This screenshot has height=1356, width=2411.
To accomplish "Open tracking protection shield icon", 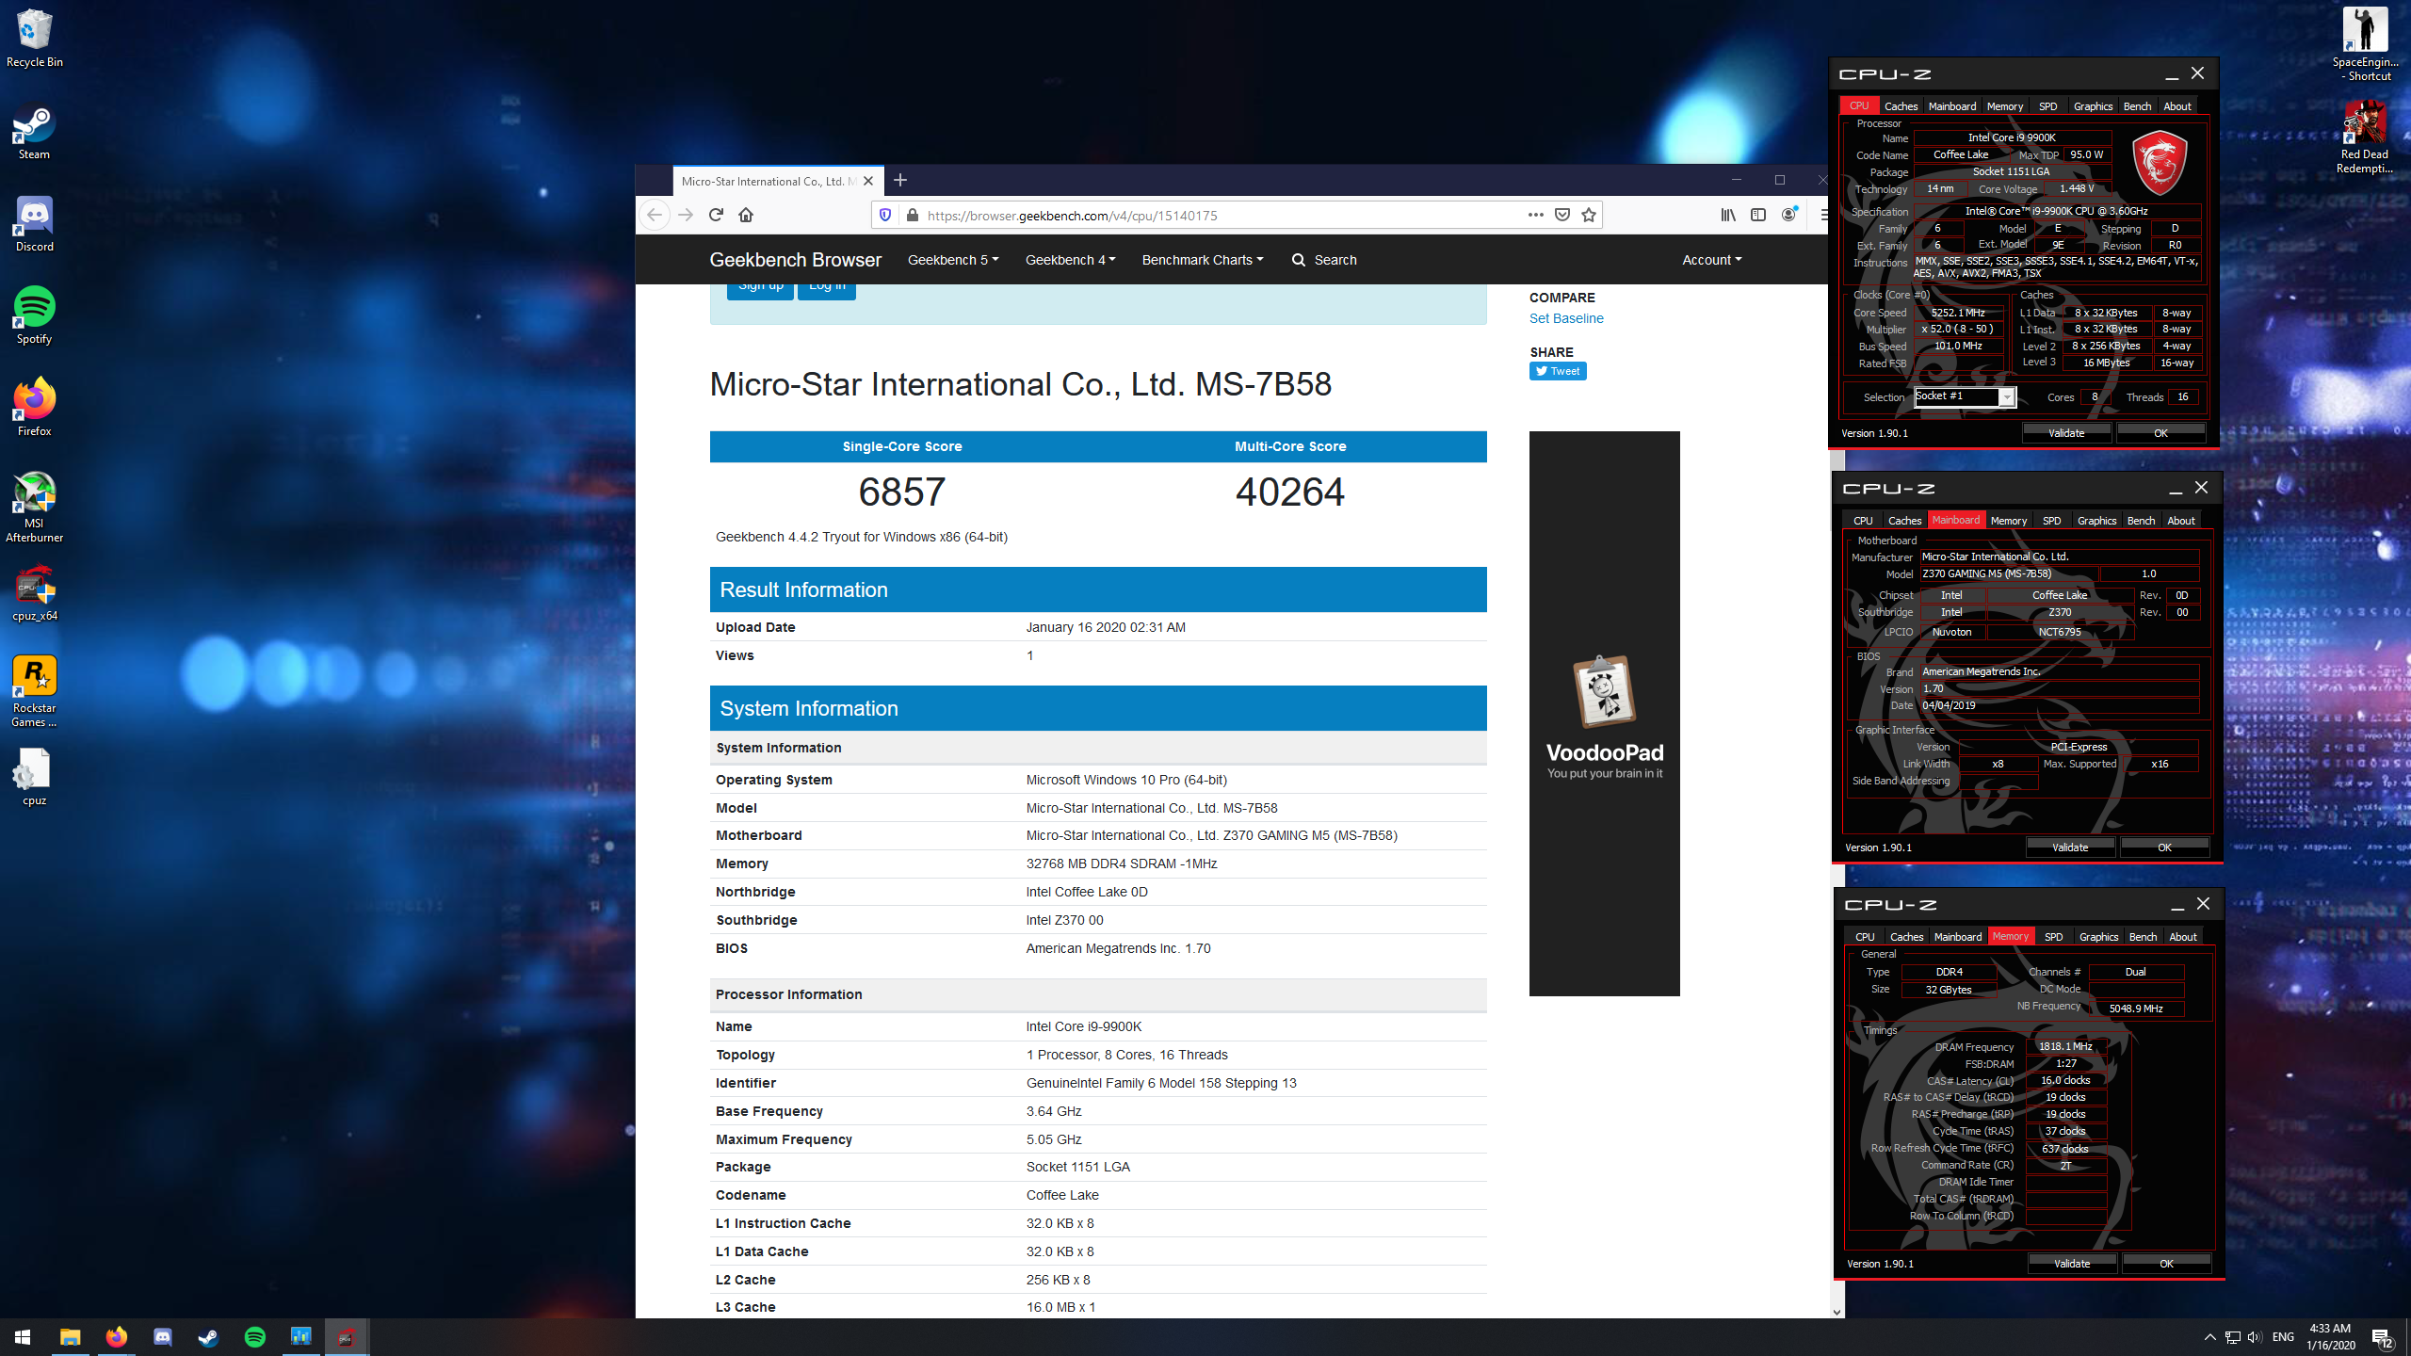I will click(x=885, y=215).
